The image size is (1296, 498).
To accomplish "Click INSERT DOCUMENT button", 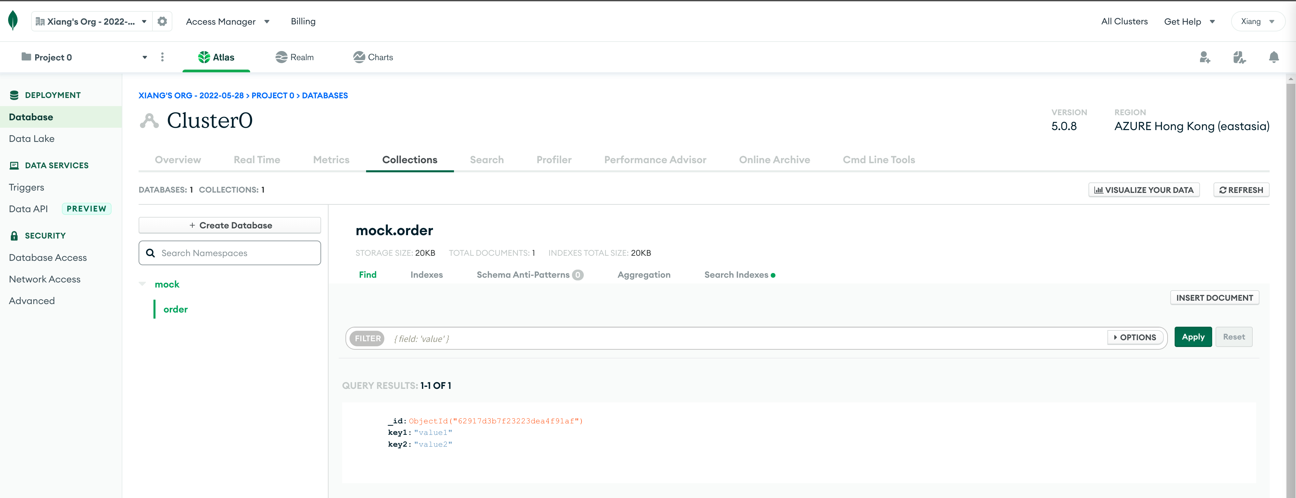I will click(1215, 298).
